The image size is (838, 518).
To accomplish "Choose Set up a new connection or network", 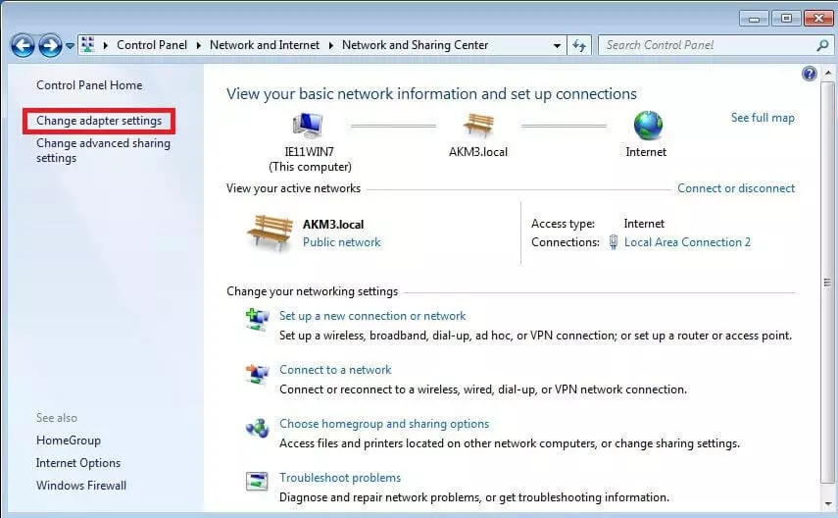I will click(372, 316).
